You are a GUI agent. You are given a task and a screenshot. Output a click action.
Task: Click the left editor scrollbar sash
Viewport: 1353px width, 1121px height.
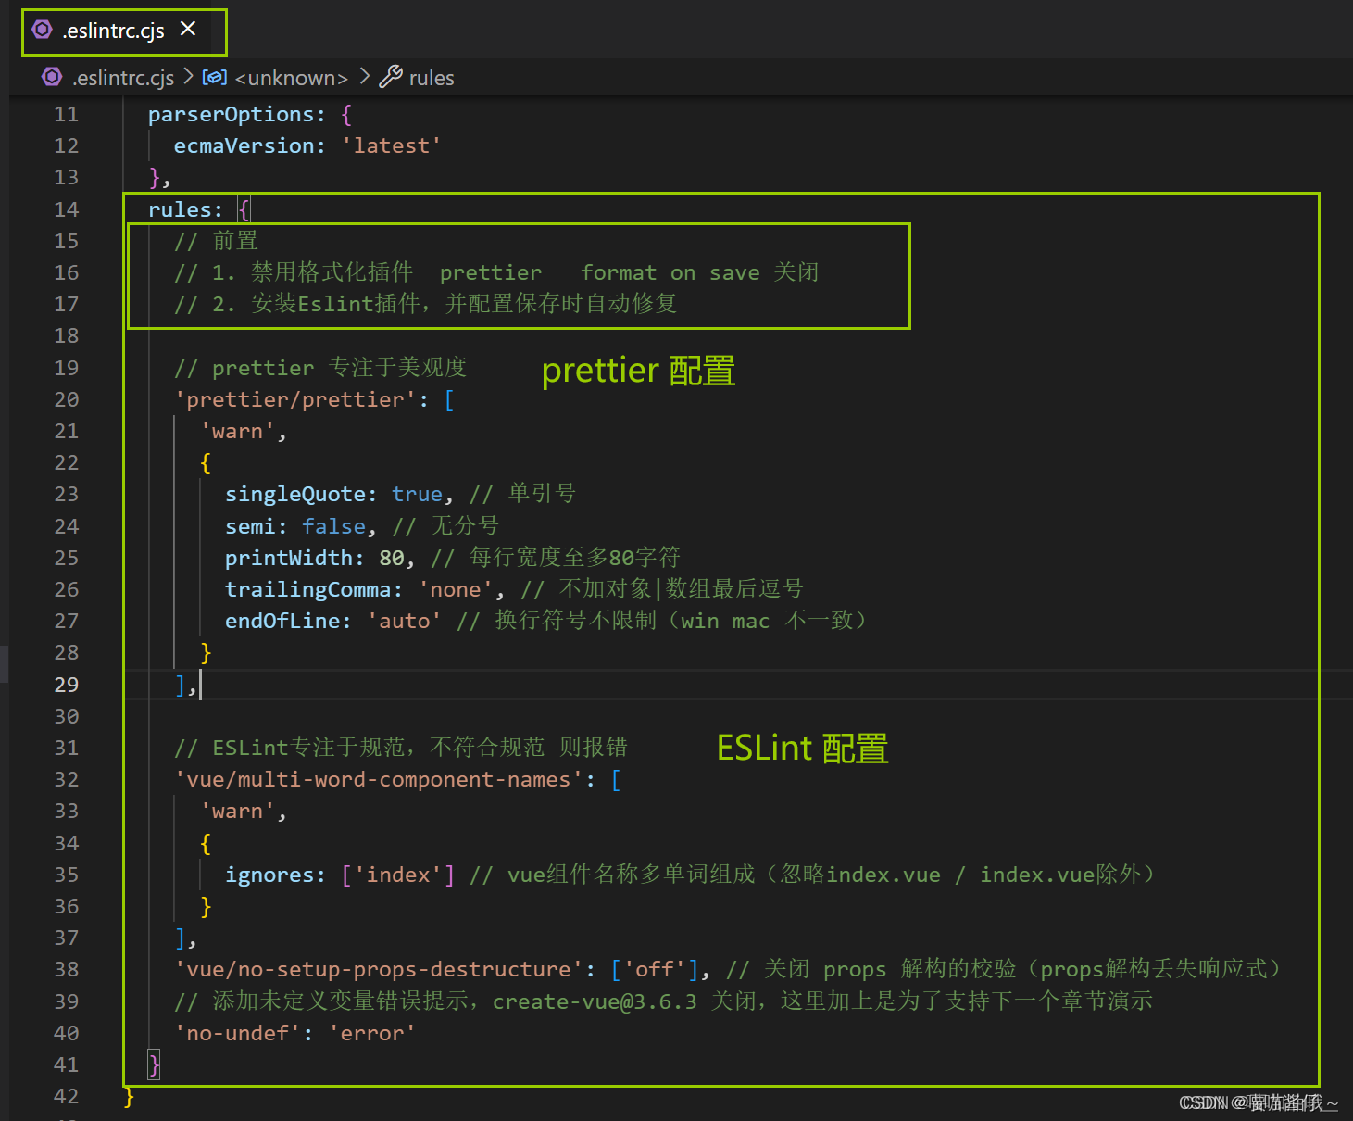4,663
